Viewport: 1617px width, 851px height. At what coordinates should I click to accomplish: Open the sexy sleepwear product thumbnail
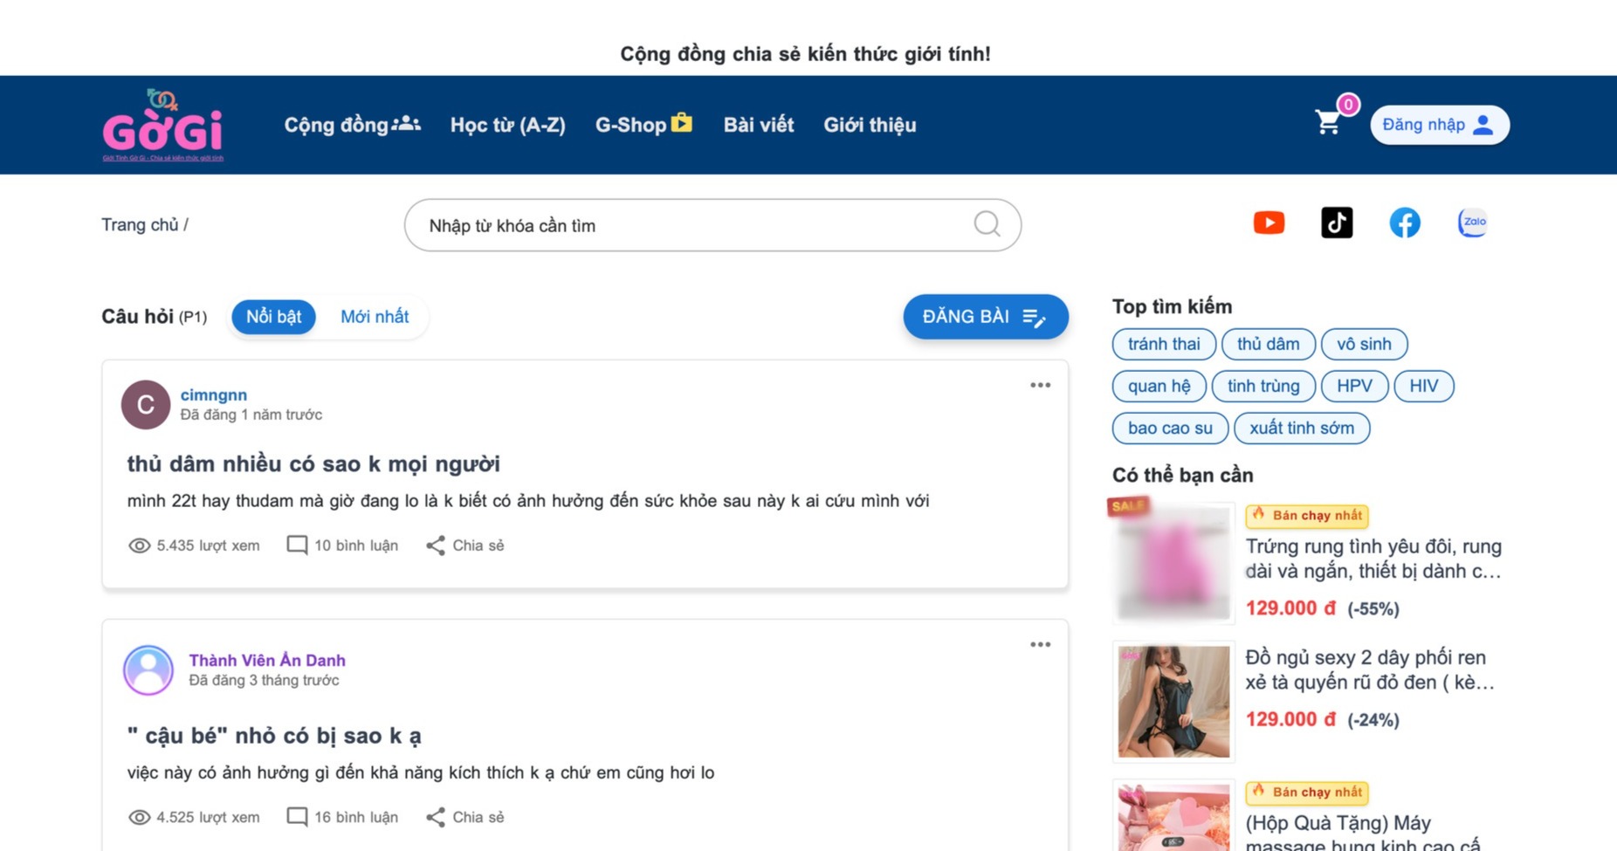coord(1173,702)
